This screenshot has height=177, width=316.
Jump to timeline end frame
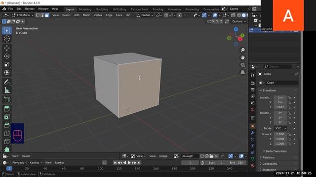139,163
